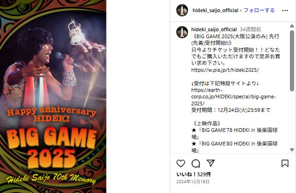The height and width of the screenshot is (193, 296).
Task: View the 34週間前 post timestamp
Action: click(x=250, y=29)
